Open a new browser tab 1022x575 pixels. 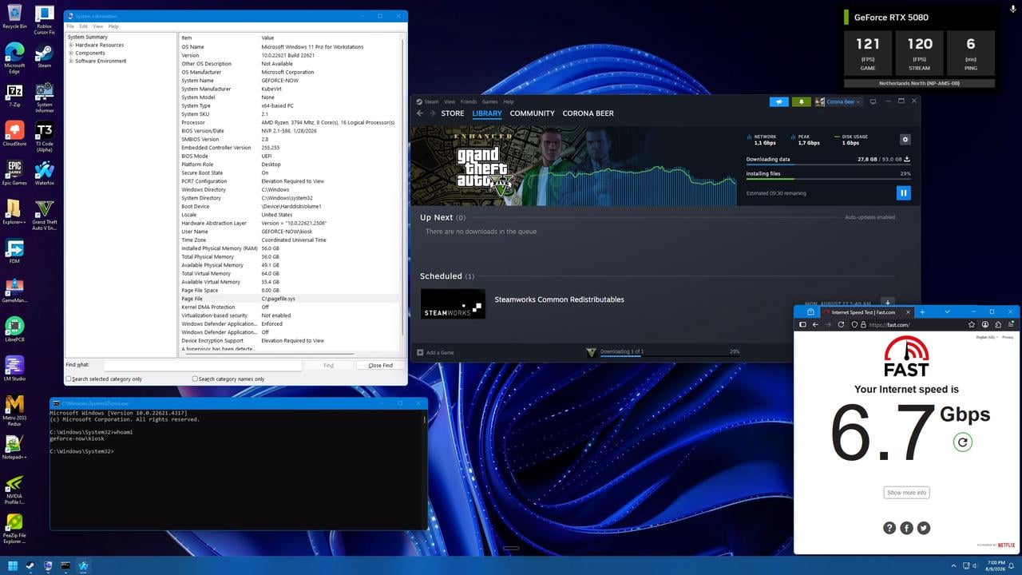[x=922, y=312]
